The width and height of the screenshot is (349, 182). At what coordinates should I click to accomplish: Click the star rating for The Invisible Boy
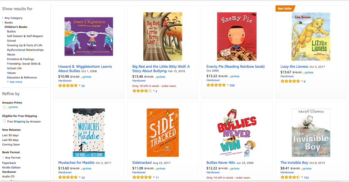(x=290, y=177)
